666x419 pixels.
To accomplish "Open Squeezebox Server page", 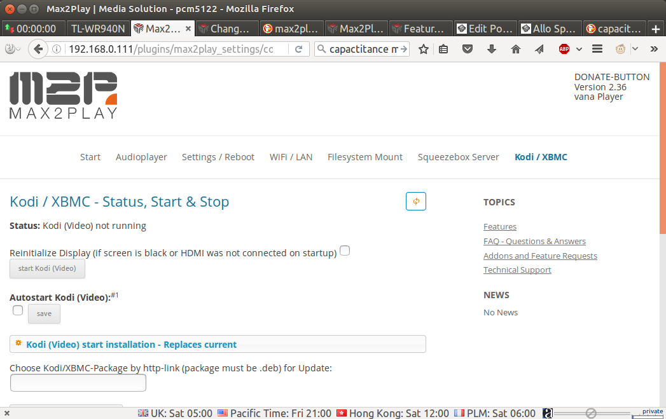I will tap(458, 157).
